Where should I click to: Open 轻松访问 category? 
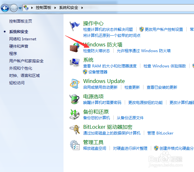pyautogui.click(x=17, y=83)
